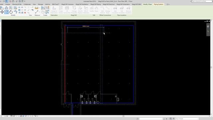
Task: Open the Manage ribbon tab
Action: (x=40, y=4)
